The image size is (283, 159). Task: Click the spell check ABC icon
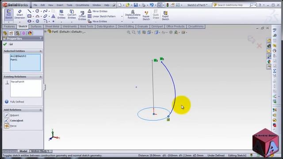[275, 30]
